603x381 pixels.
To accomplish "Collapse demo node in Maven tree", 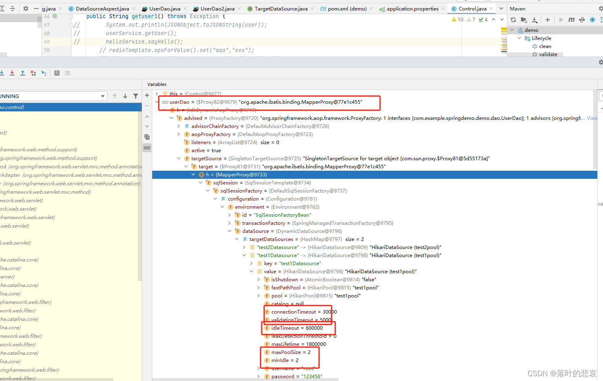I will click(512, 30).
